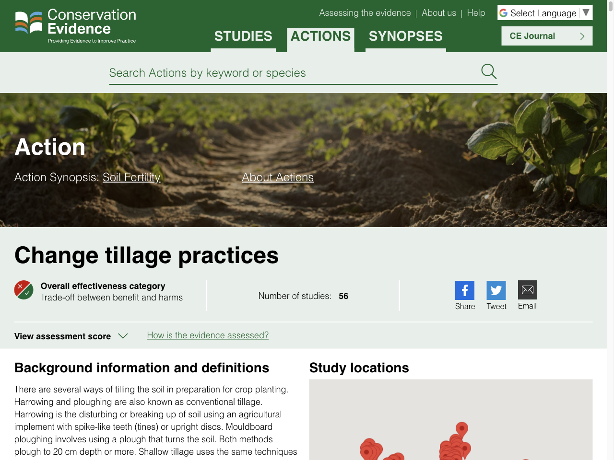614x460 pixels.
Task: Click the Actions search input field
Action: pos(288,73)
